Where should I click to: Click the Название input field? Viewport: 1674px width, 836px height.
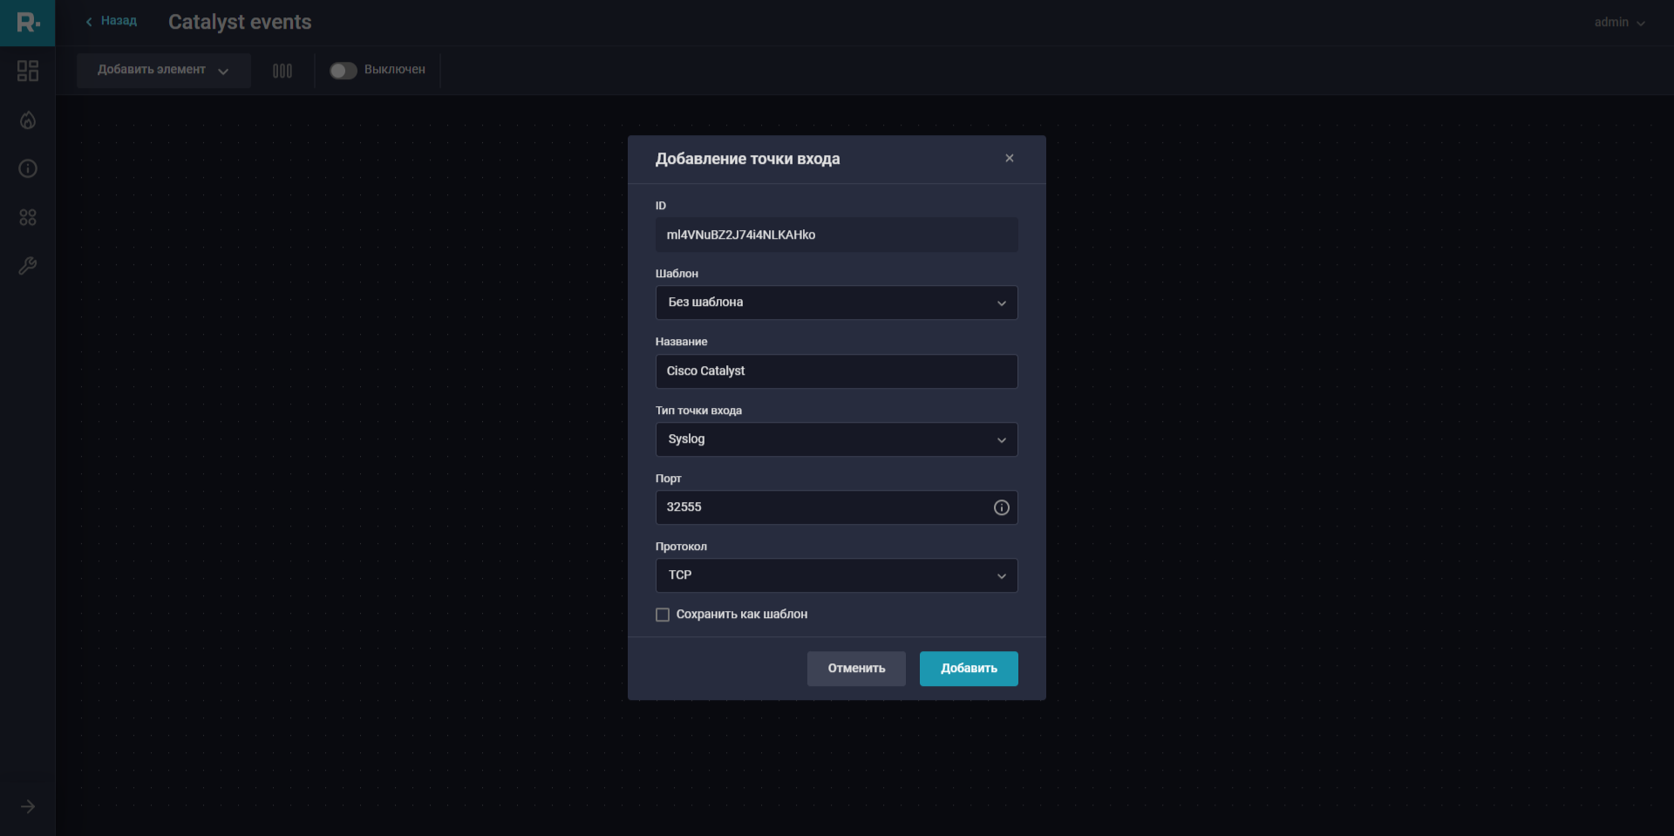tap(836, 371)
